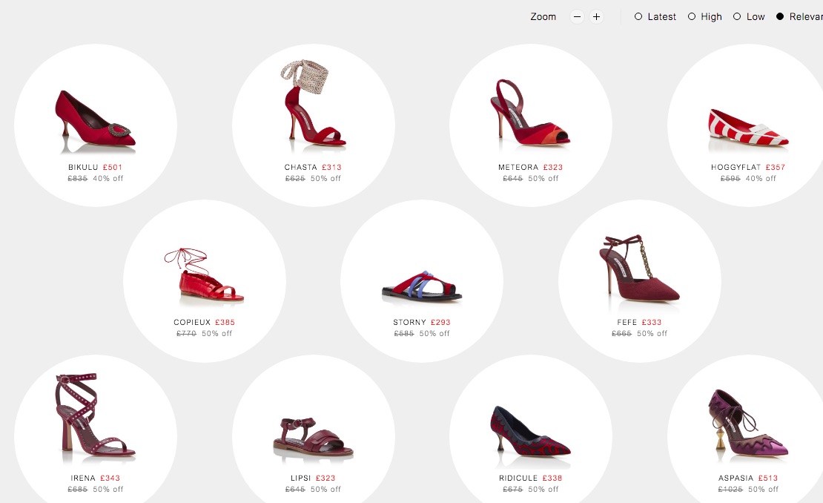Click the £357 sale price
Viewport: 823px width, 503px height.
[776, 168]
